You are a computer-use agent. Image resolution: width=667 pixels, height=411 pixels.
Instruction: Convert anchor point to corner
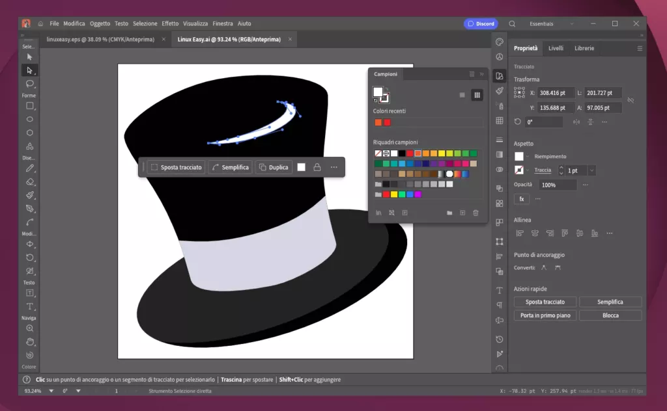pos(544,268)
